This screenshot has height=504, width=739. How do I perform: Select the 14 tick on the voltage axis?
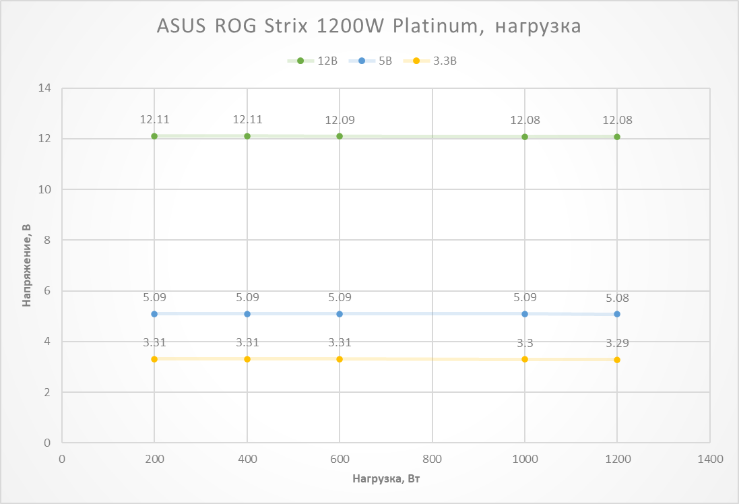[x=44, y=88]
